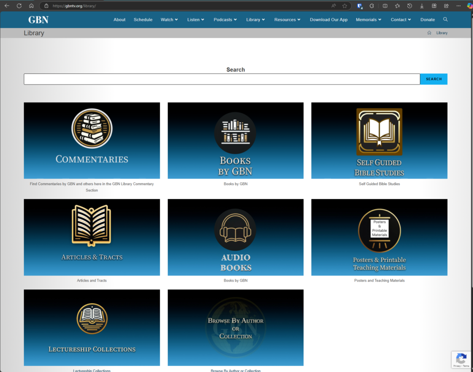Open the Schedule menu item
The height and width of the screenshot is (372, 473).
[143, 20]
